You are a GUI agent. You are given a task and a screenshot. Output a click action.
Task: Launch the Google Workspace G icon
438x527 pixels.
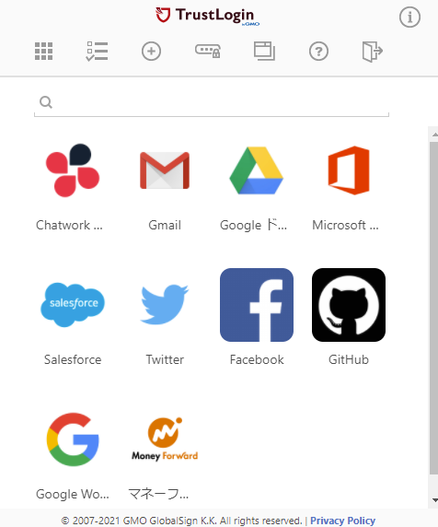tap(73, 439)
